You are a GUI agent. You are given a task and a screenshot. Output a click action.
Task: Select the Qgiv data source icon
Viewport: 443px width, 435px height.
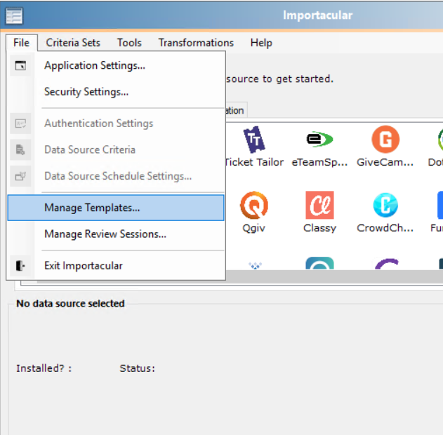[254, 205]
